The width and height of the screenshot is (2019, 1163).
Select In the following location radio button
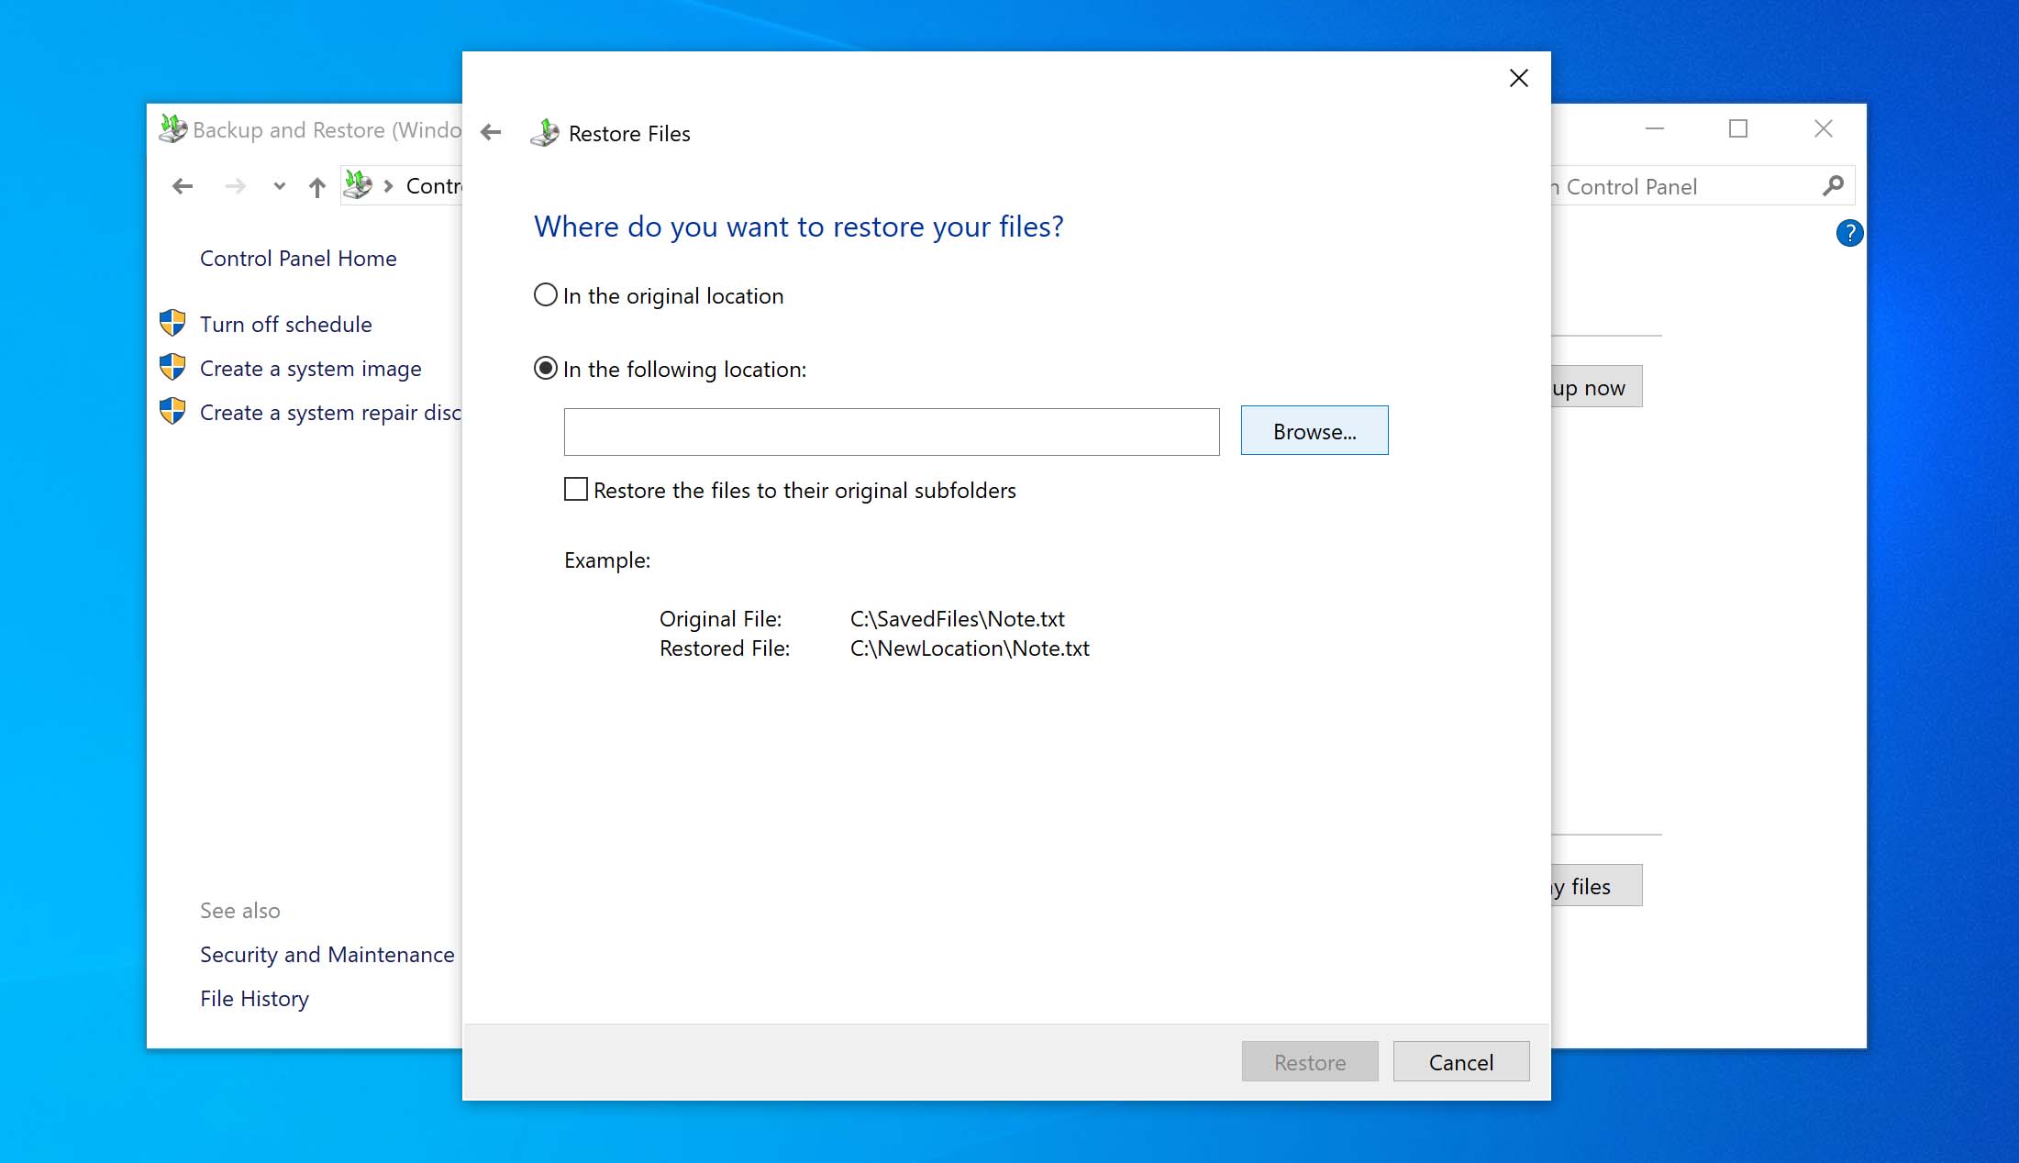click(x=547, y=368)
